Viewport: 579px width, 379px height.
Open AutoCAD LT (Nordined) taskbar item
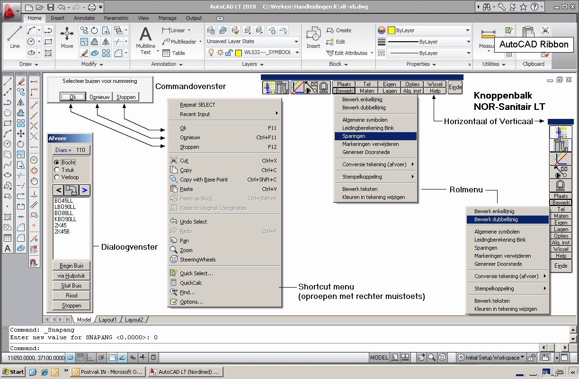point(185,372)
